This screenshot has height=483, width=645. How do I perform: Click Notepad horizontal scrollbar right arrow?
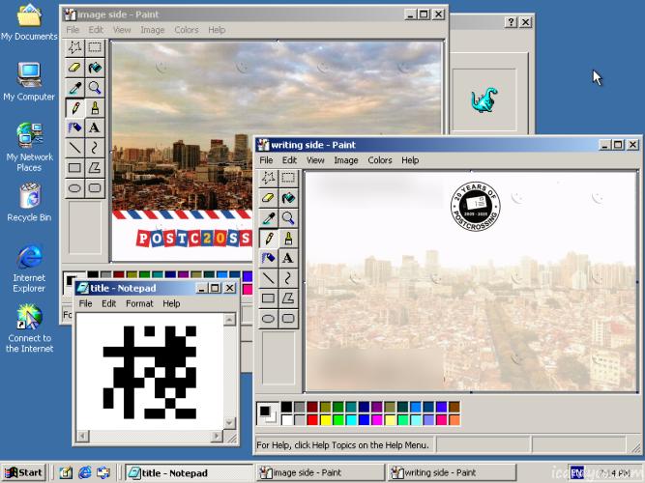click(217, 436)
